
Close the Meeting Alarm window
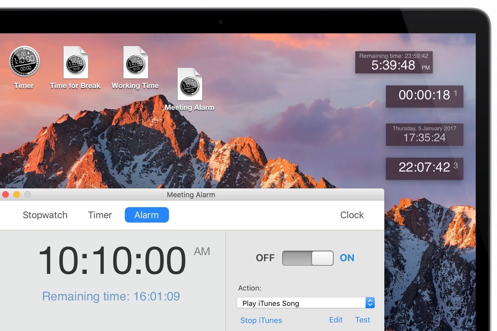6,195
